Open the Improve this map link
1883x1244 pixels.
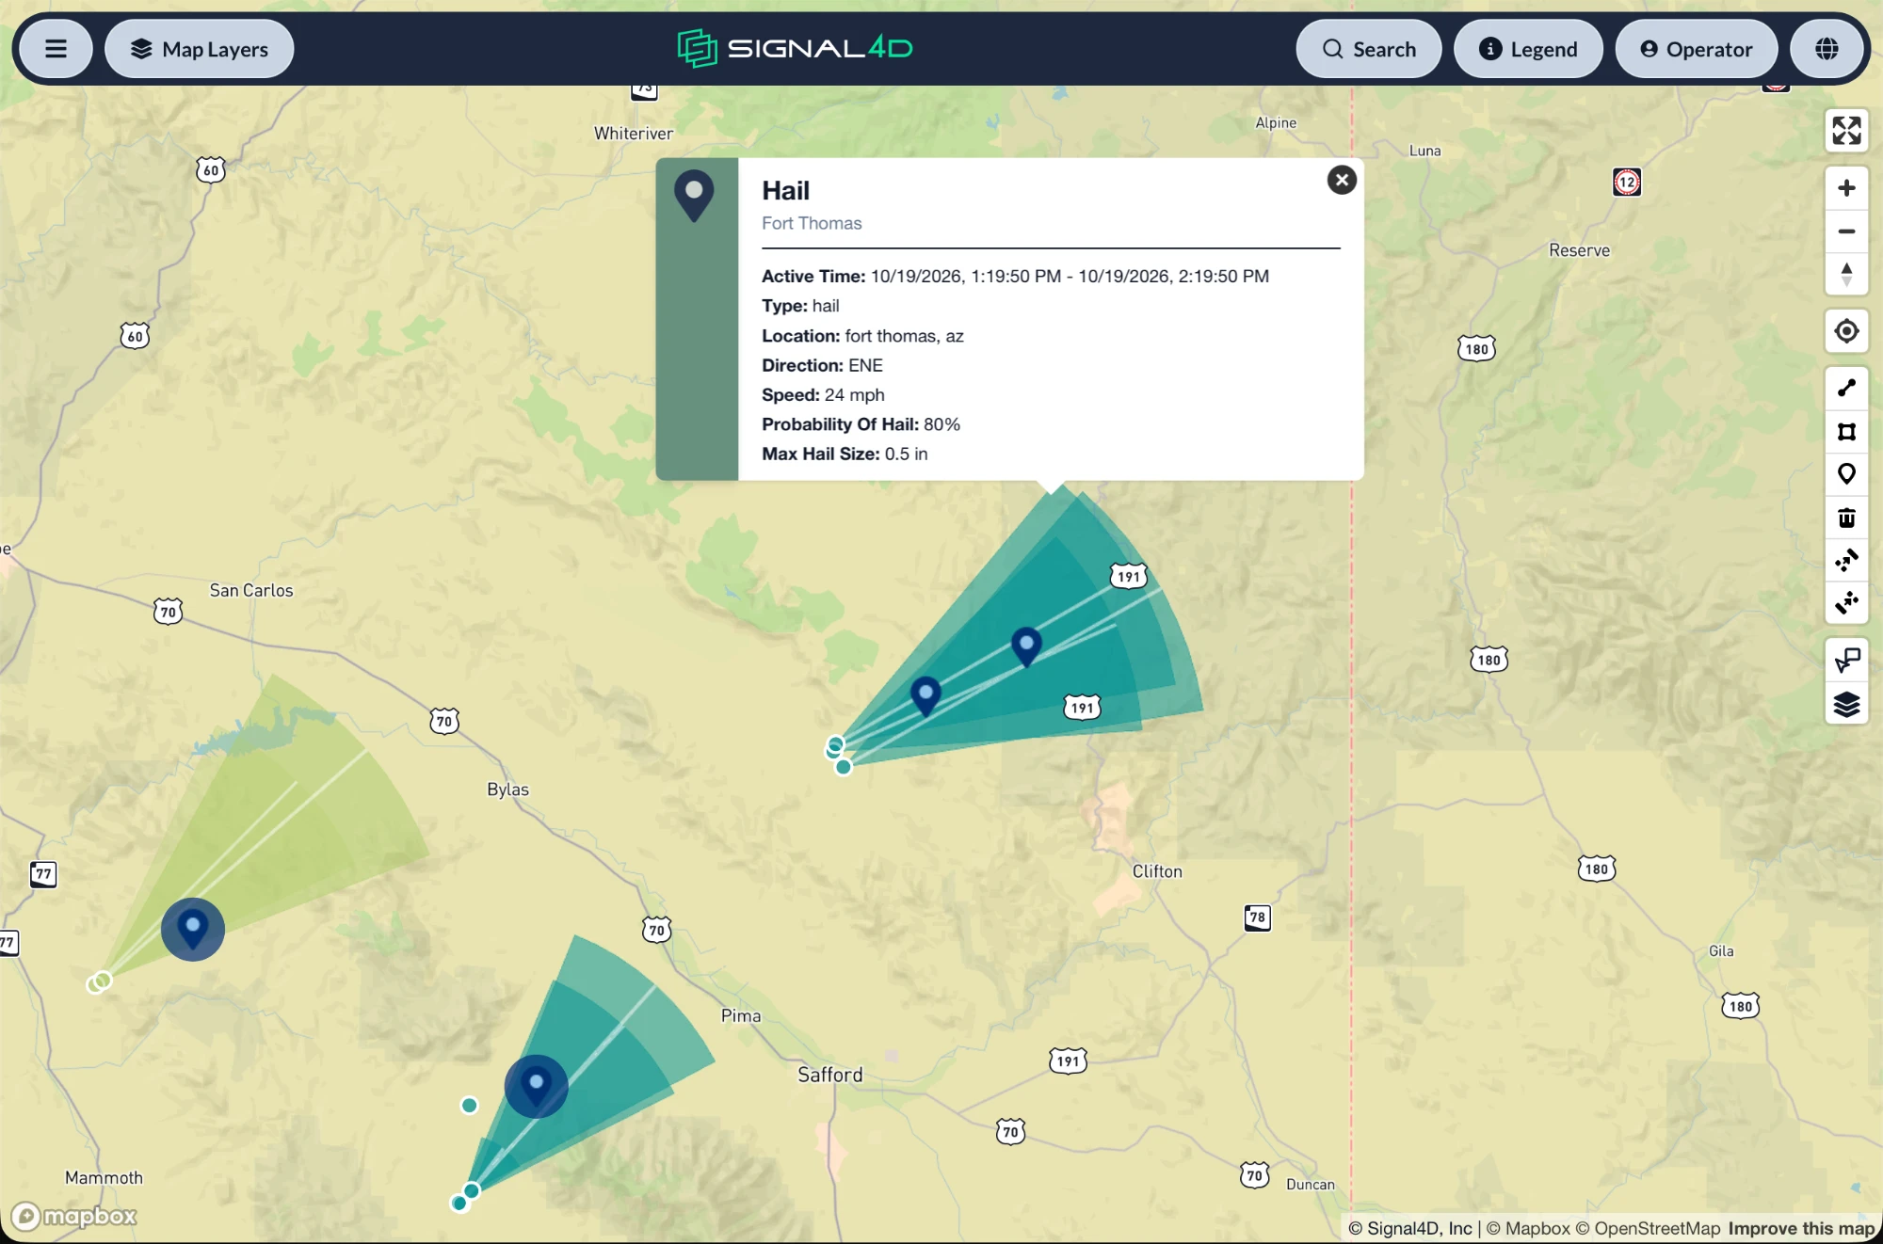(x=1801, y=1228)
